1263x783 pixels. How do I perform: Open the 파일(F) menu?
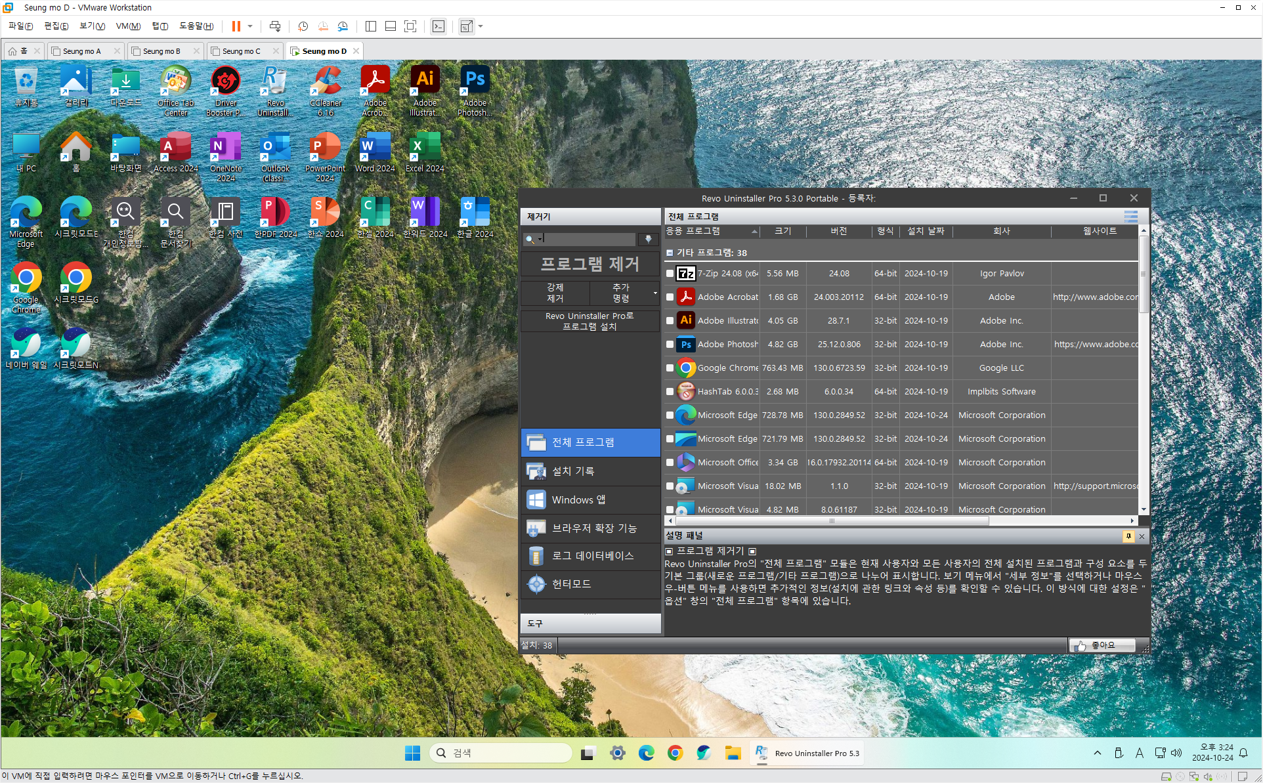click(20, 26)
